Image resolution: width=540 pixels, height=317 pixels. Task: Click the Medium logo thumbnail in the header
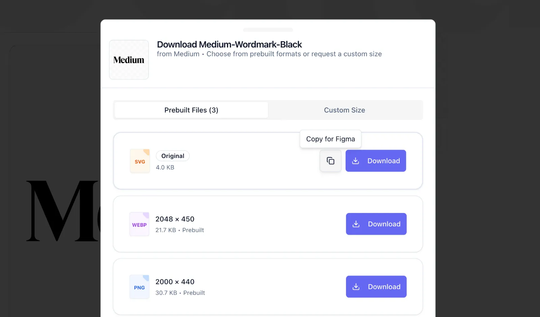tap(129, 60)
